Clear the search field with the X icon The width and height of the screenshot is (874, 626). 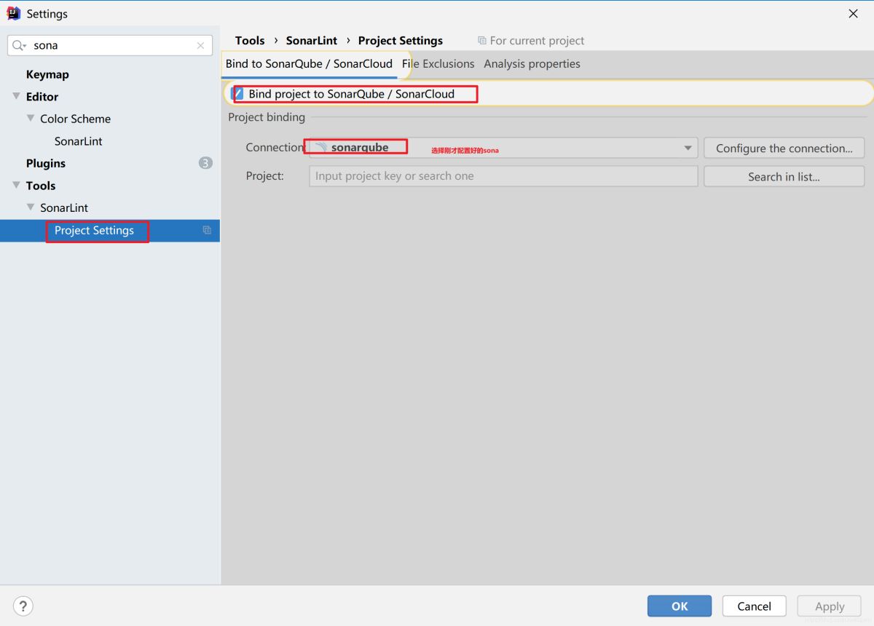pos(200,45)
